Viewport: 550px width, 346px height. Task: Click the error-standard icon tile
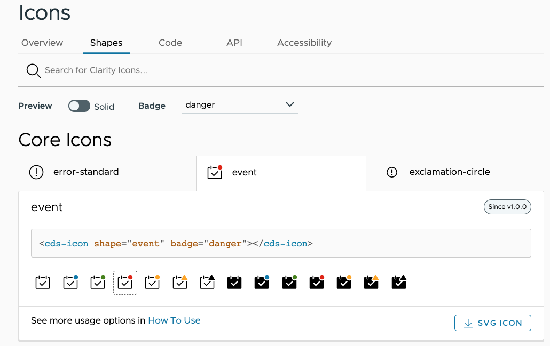(x=107, y=172)
